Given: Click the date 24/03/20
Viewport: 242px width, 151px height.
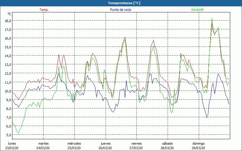Looking at the screenshot, I should (43, 148).
